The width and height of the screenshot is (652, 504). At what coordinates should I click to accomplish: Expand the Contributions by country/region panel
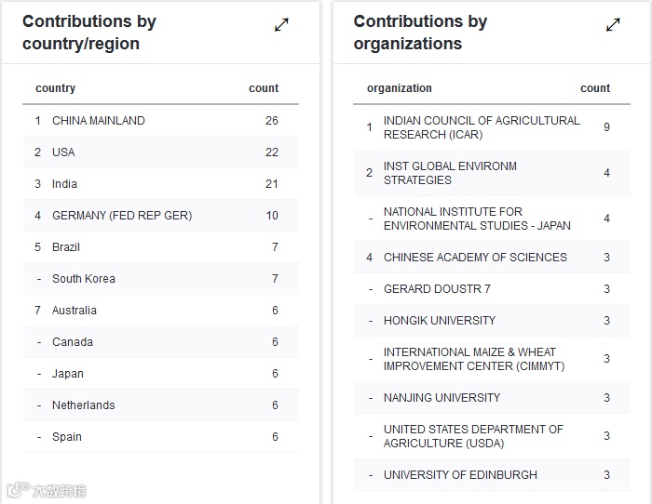point(281,25)
